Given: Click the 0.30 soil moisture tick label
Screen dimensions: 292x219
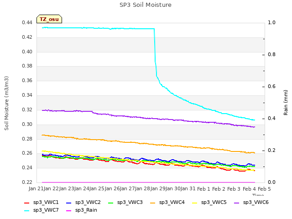Looking at the screenshot, I should pyautogui.click(x=27, y=125).
